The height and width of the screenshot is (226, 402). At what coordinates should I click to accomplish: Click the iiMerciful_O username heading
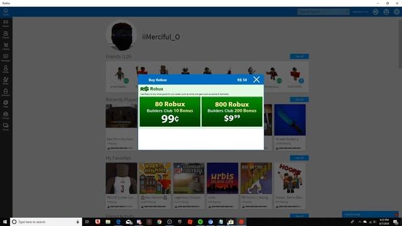tap(161, 37)
